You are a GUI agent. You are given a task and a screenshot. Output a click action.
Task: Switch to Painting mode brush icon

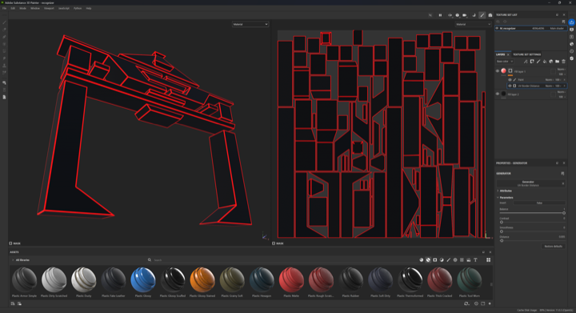482,15
